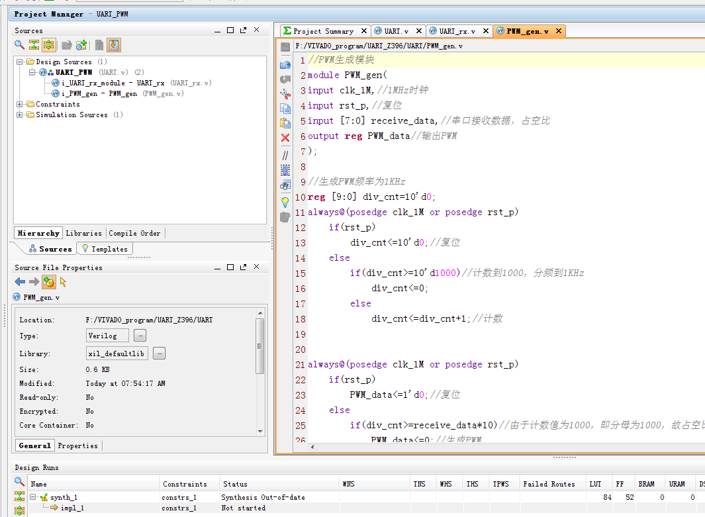Screen dimensions: 705x517
Task: Open the Compile Order tab
Action: 134,233
